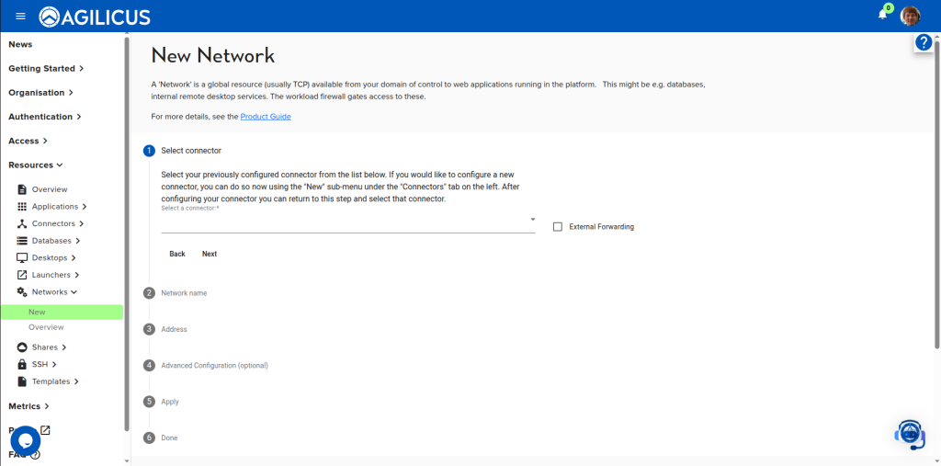941x466 pixels.
Task: Go to step 5 Apply
Action: pyautogui.click(x=162, y=401)
